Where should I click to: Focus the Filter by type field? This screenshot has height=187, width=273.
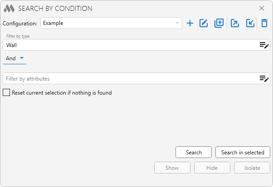(129, 45)
